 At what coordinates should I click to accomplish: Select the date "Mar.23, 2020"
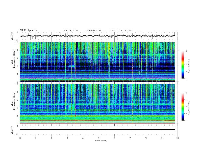coord(70,30)
